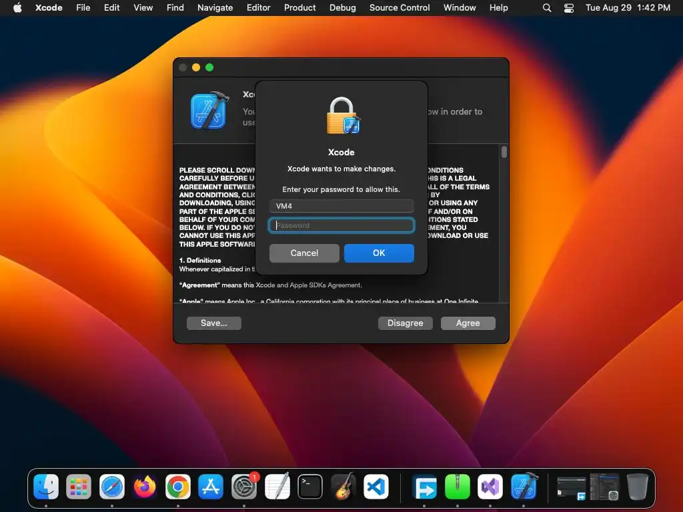The width and height of the screenshot is (683, 512).
Task: Open Control Center in the menu bar
Action: pos(569,8)
